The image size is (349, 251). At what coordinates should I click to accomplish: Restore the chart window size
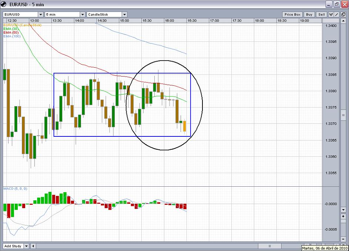(337, 4)
